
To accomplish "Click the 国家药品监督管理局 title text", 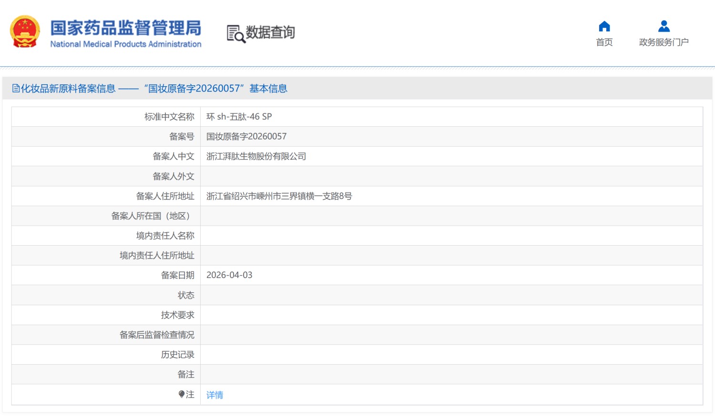I will pos(126,28).
